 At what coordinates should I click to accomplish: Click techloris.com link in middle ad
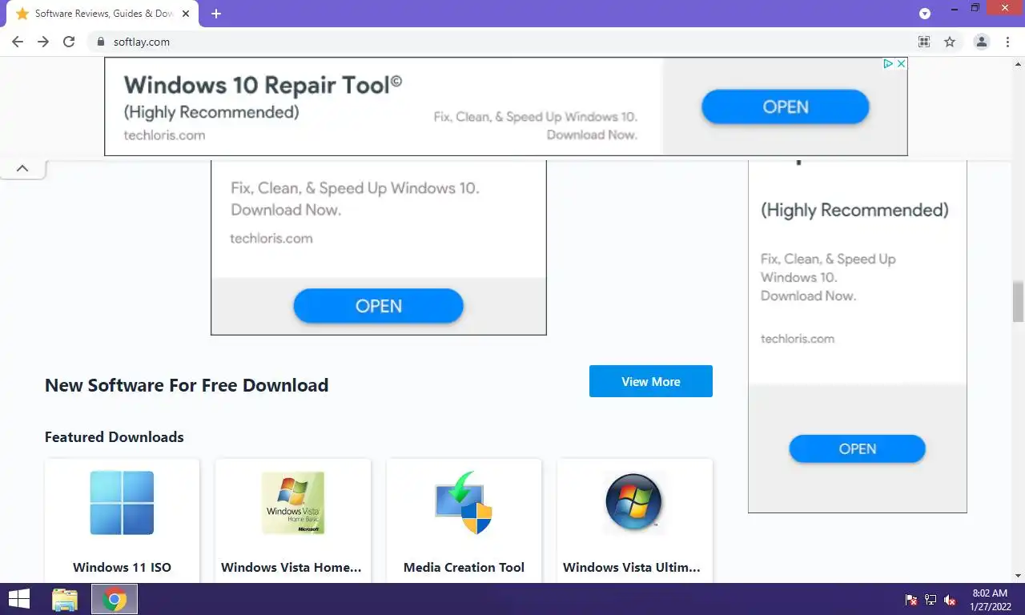(271, 238)
